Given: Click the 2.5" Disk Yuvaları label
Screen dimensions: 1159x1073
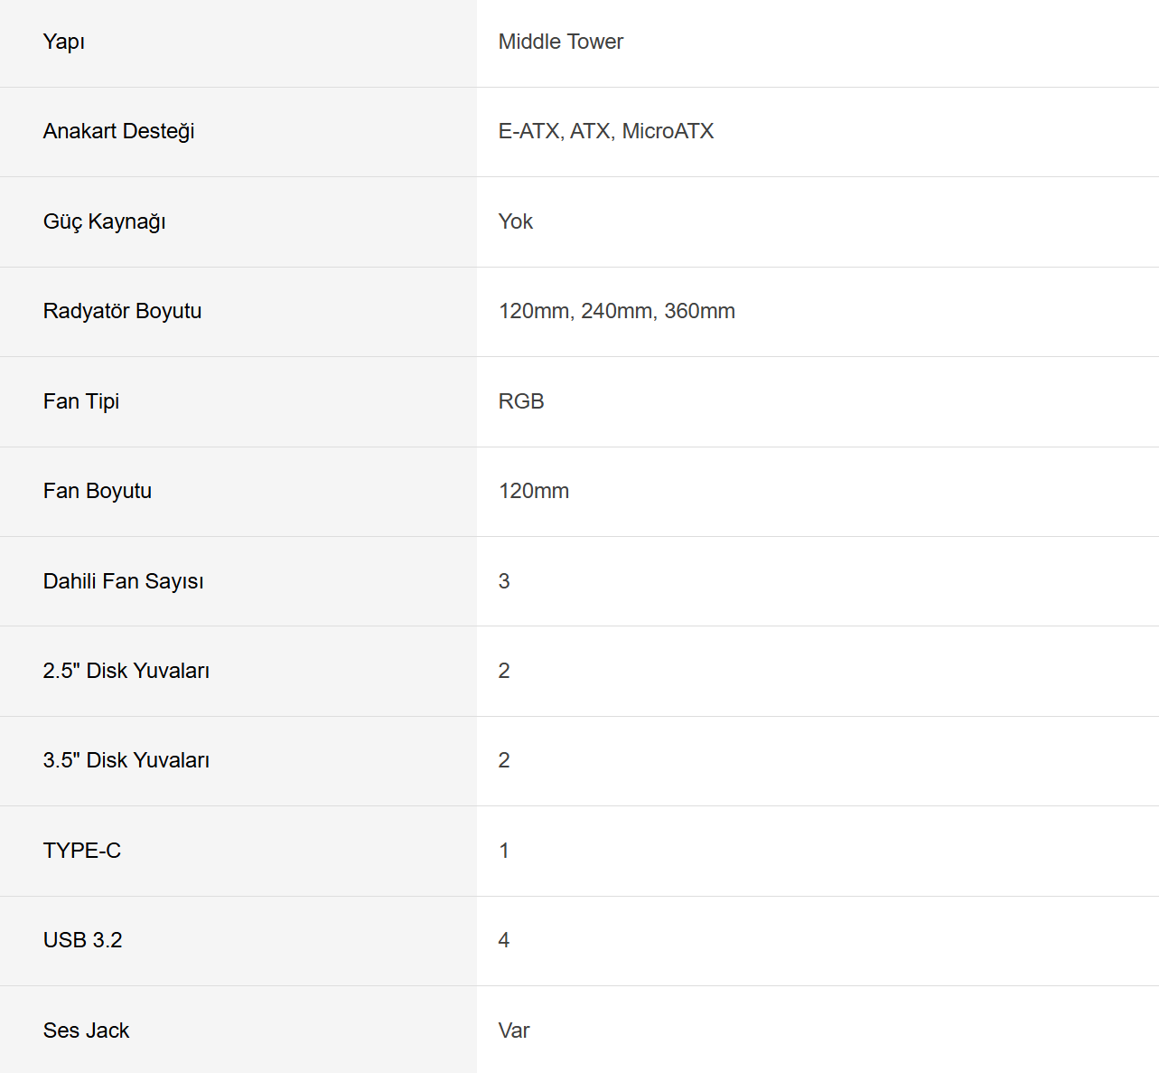Looking at the screenshot, I should pos(126,671).
